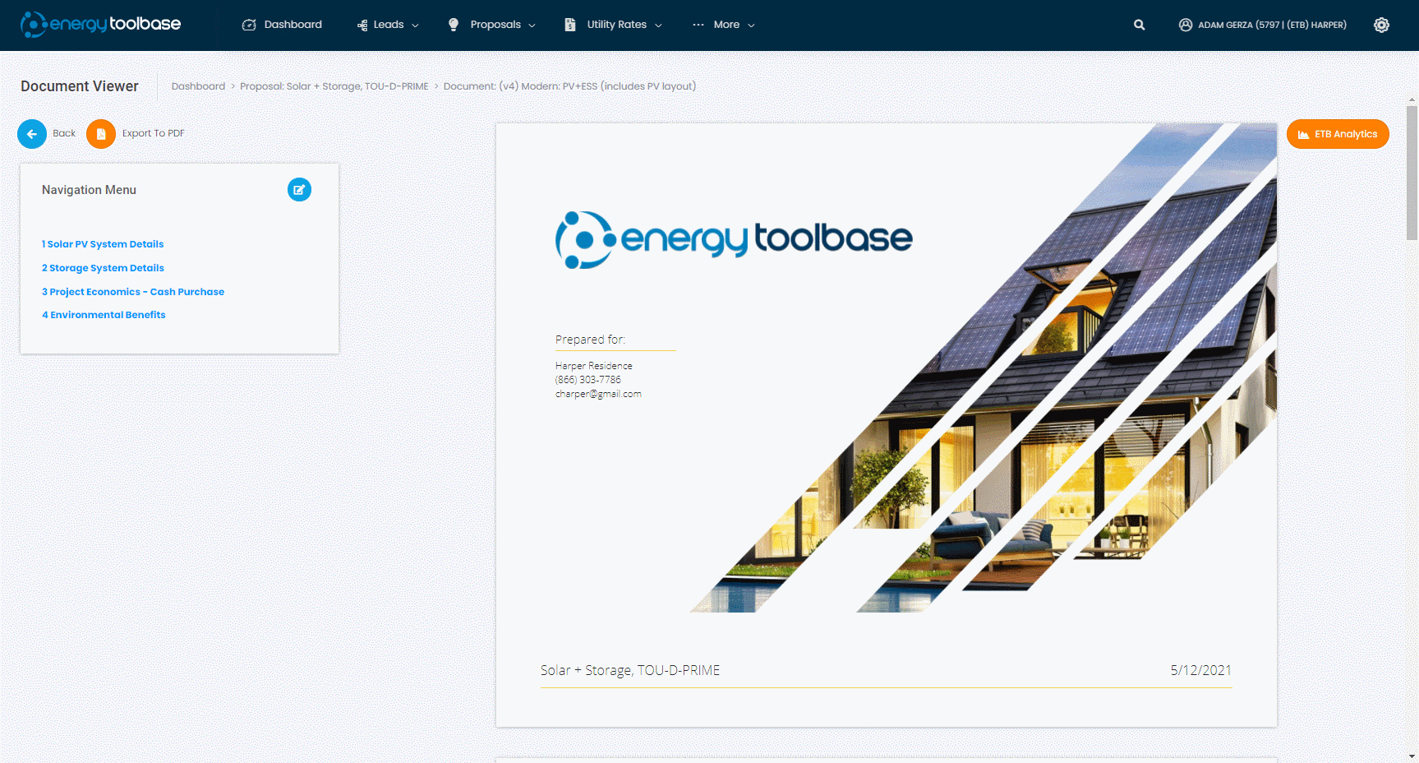Click the ETB Analytics chart icon
Viewport: 1419px width, 763px height.
pos(1303,135)
